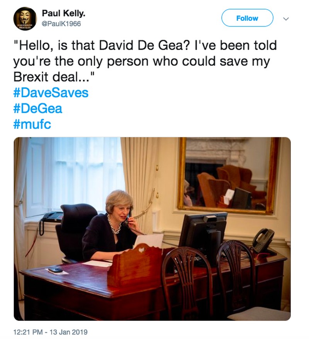Click the woman on the phone in photo
This screenshot has width=309, height=339.
(x=116, y=224)
